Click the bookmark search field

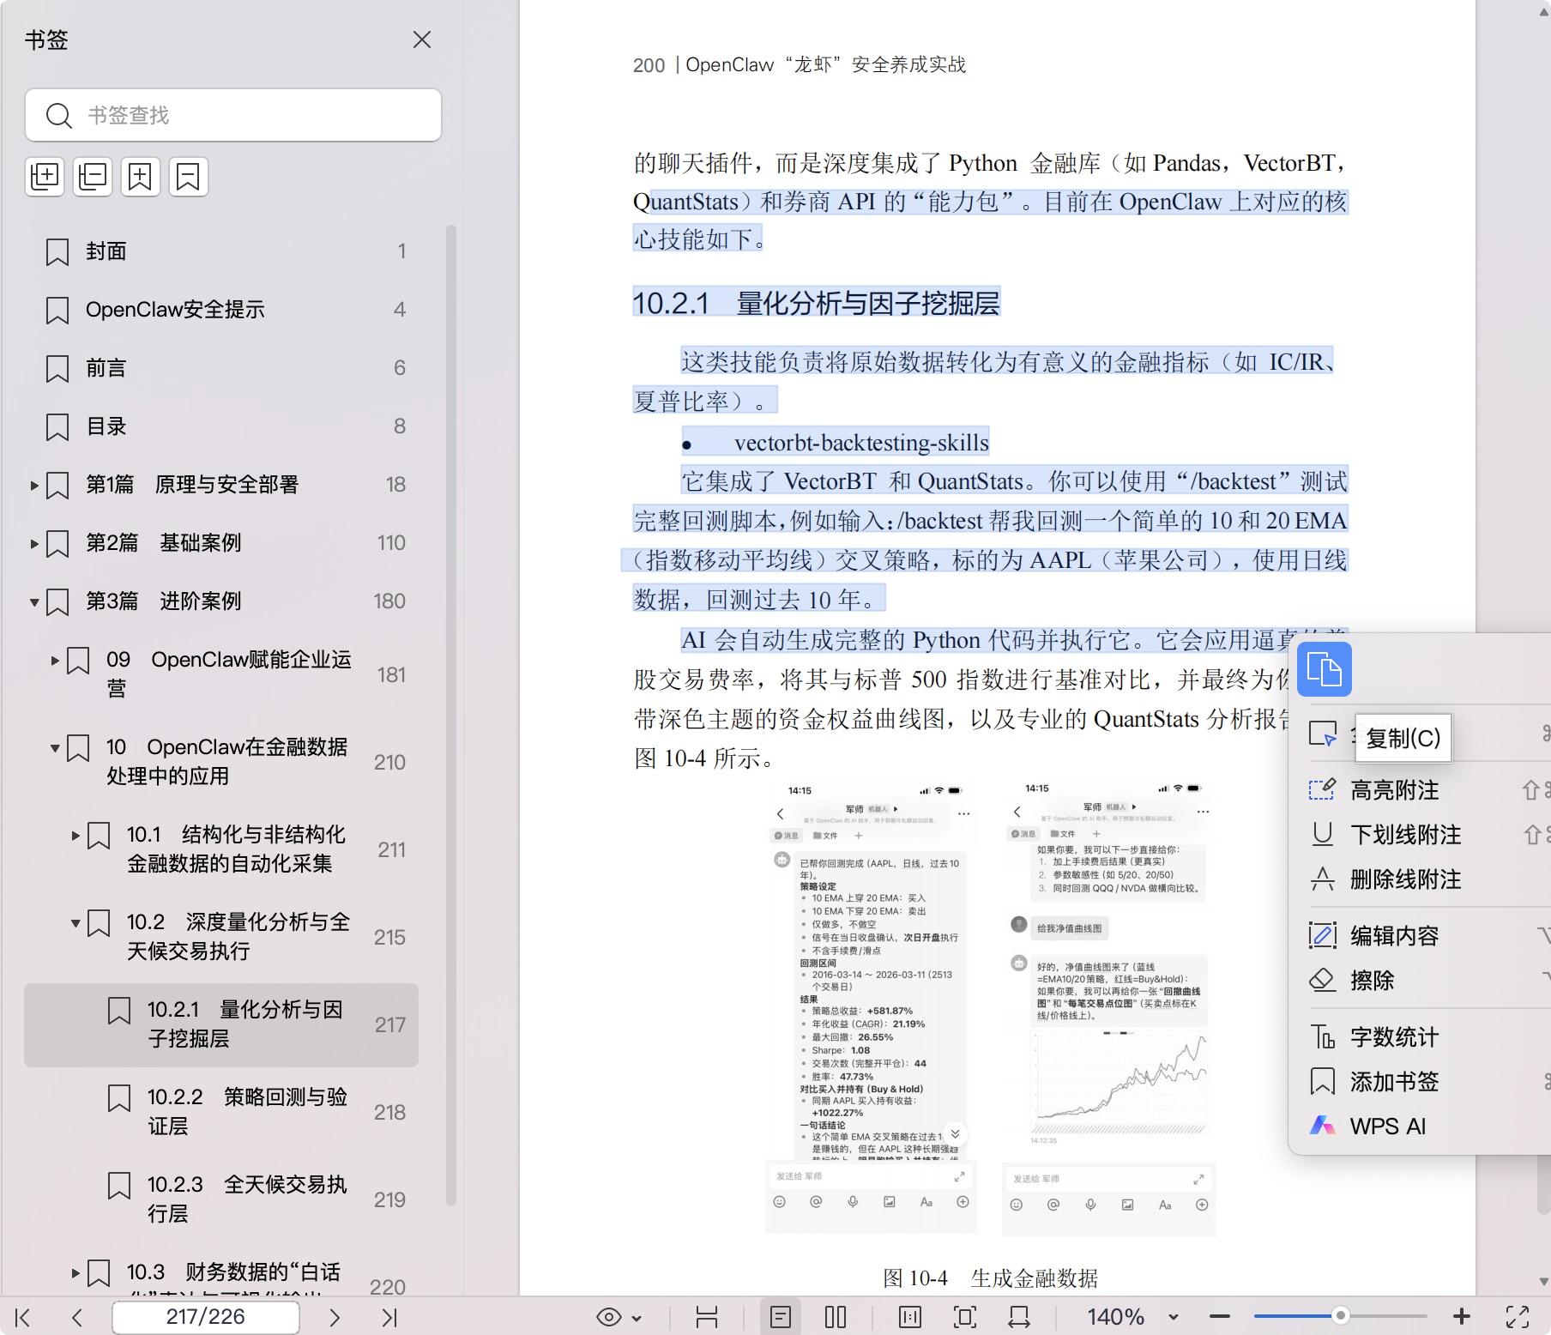point(233,115)
